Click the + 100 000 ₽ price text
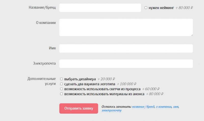The height and width of the screenshot is (121, 204). tap(127, 84)
